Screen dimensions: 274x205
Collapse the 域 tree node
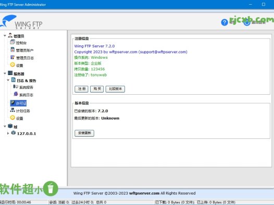(x=5, y=126)
